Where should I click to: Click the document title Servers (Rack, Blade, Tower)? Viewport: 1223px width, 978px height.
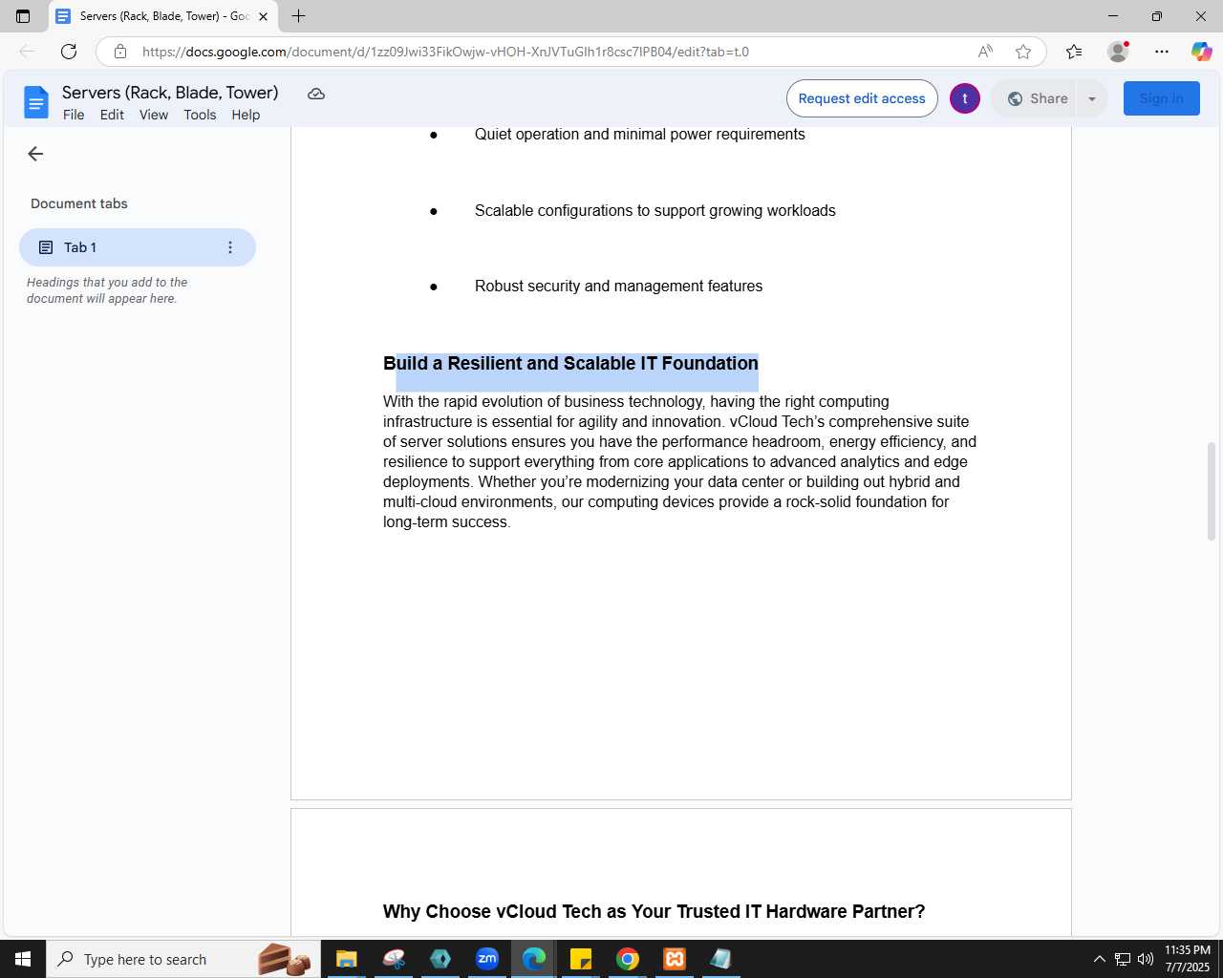(170, 93)
